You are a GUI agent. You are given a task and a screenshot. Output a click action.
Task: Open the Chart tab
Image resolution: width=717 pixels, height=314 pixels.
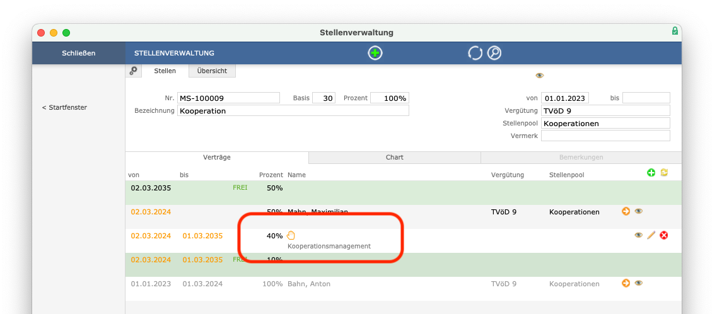click(395, 157)
